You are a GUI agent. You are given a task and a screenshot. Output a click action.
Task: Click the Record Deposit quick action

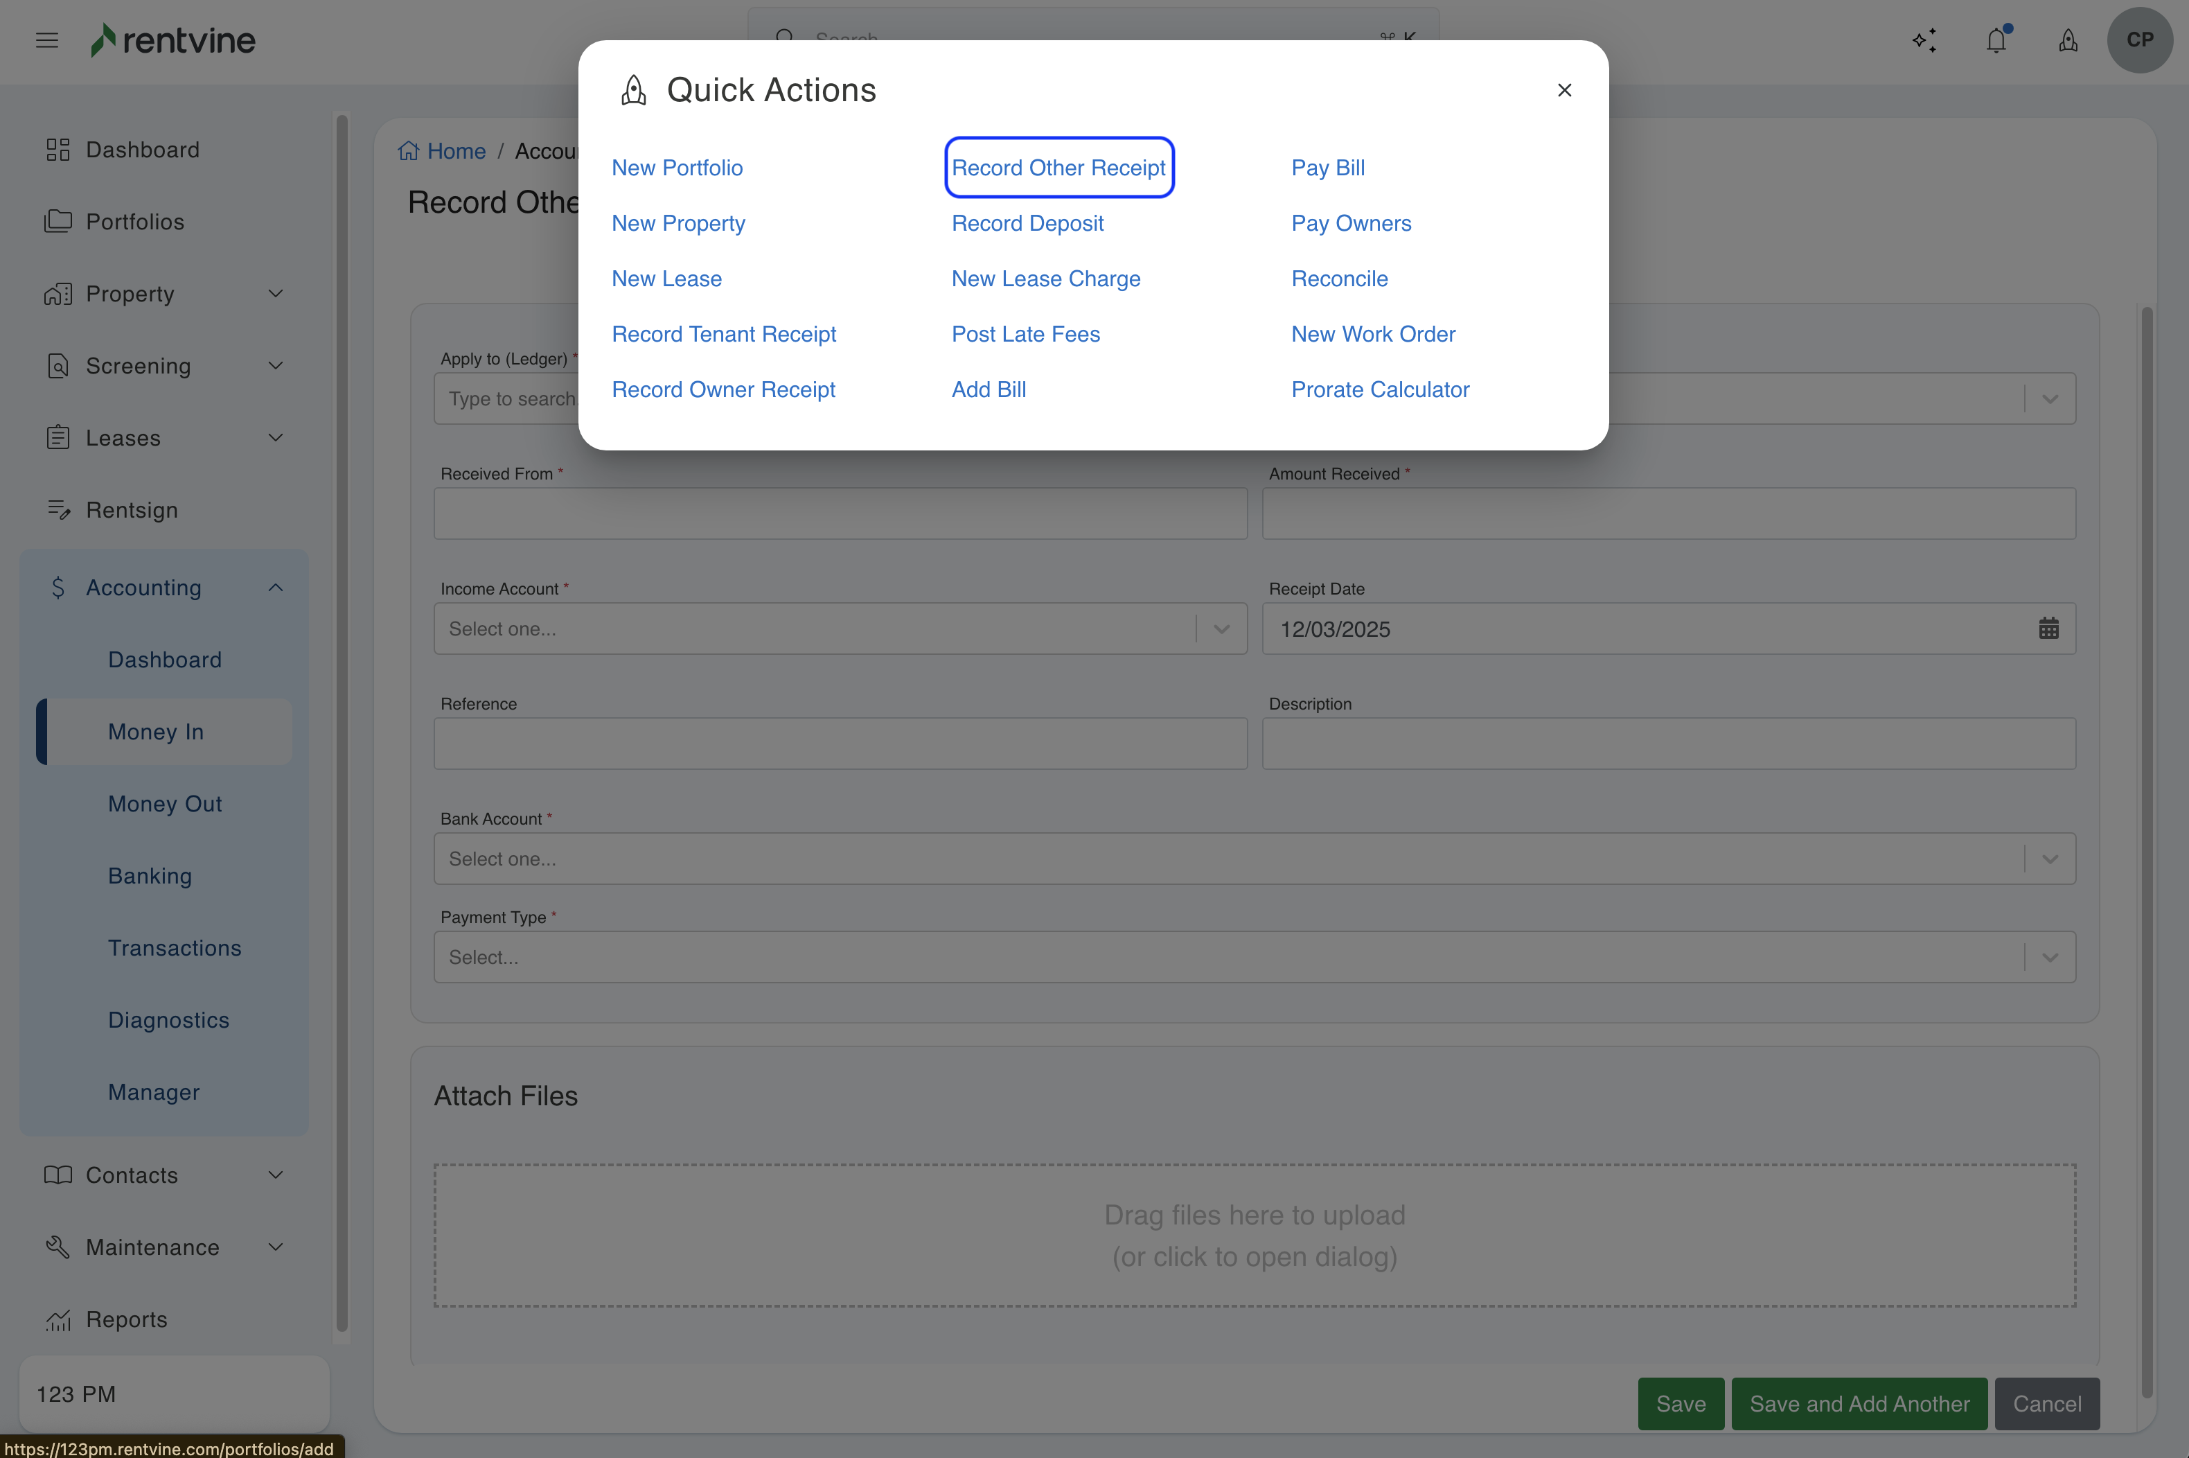click(x=1027, y=223)
